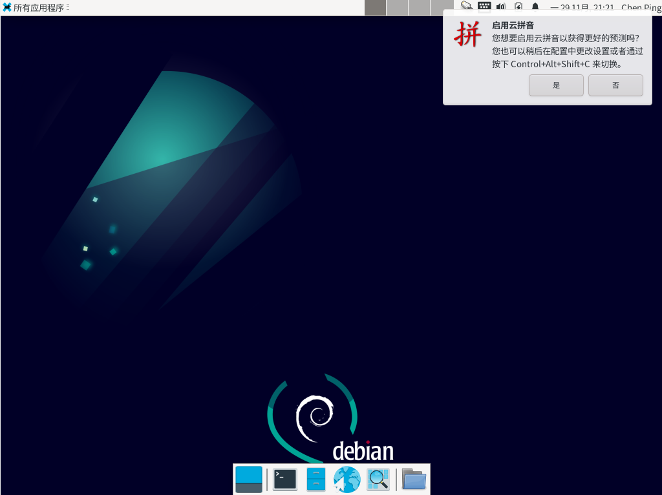Open the 所有应用程序 applications menu

click(x=36, y=7)
